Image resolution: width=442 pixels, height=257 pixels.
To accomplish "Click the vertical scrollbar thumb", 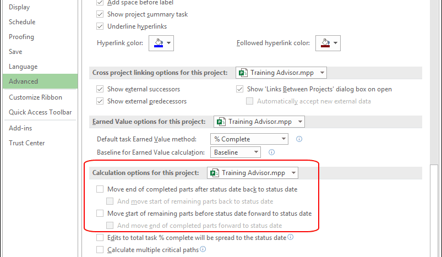I will click(434, 211).
